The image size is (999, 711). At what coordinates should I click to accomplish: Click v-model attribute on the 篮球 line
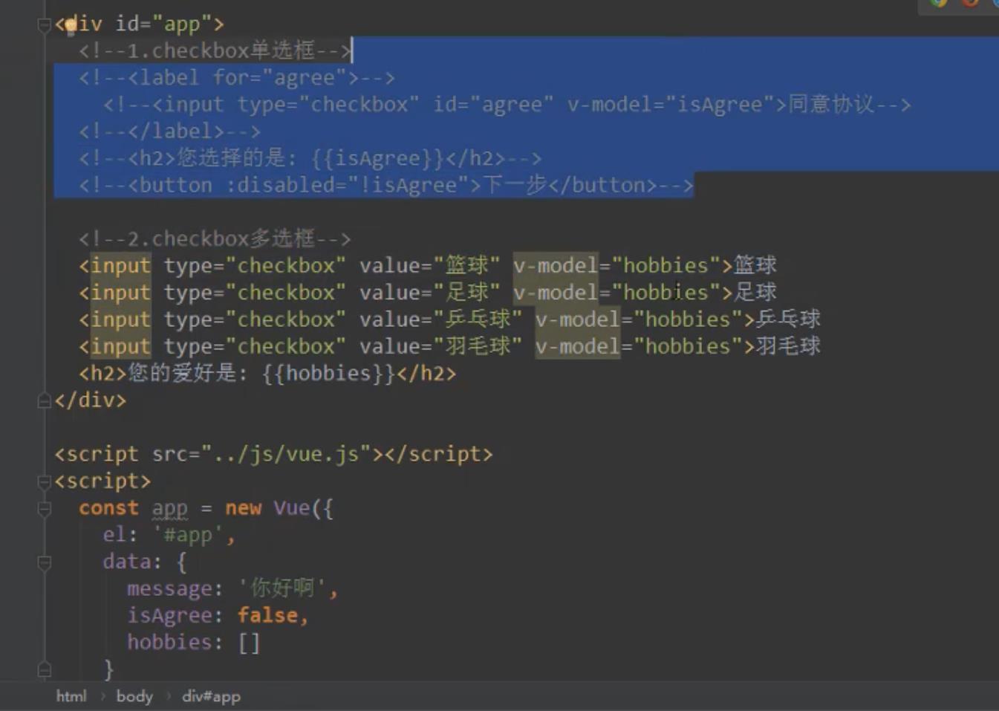(555, 265)
